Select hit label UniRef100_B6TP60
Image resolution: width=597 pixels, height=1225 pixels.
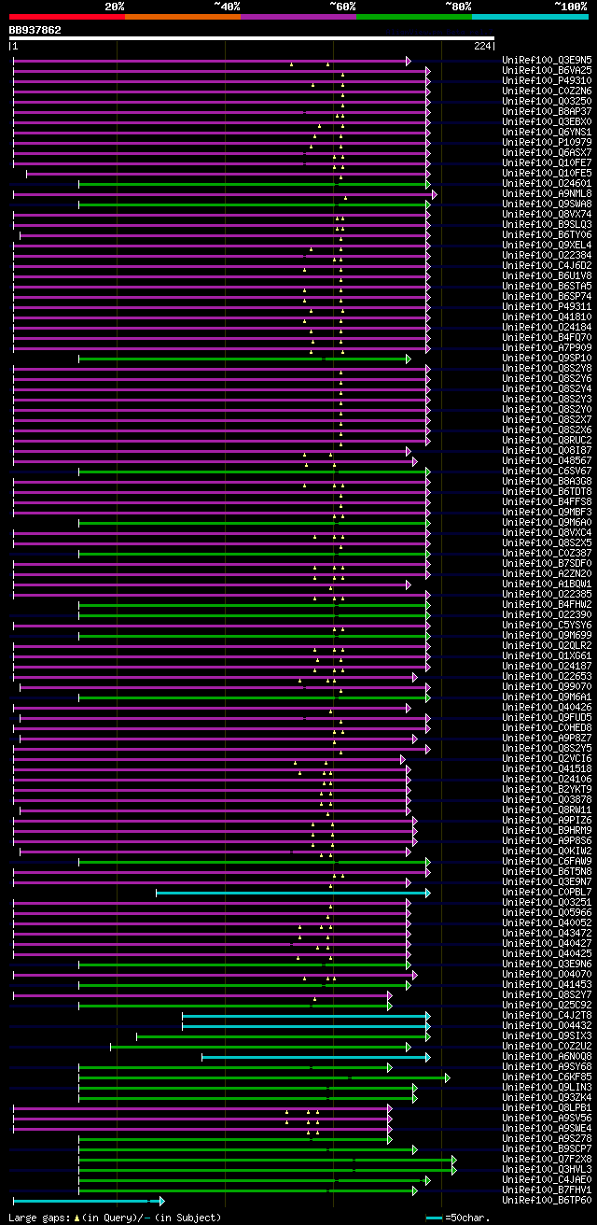547,1200
